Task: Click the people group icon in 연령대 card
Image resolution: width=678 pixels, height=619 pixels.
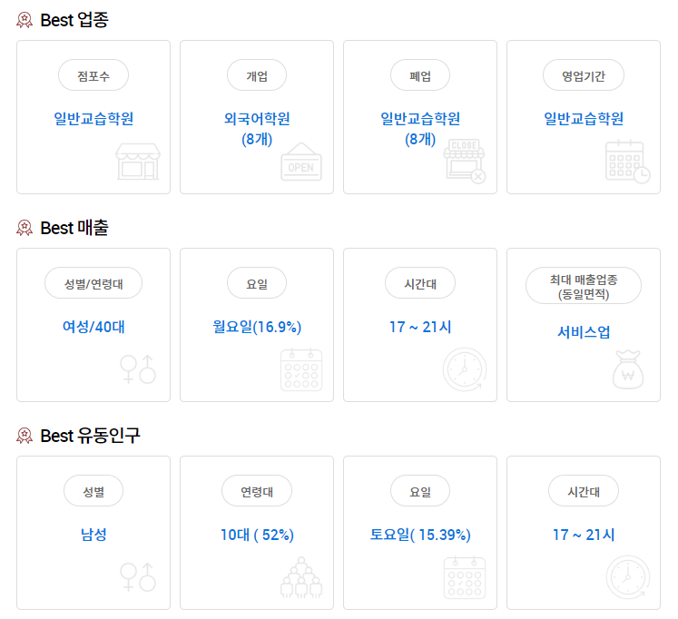Action: click(x=301, y=577)
